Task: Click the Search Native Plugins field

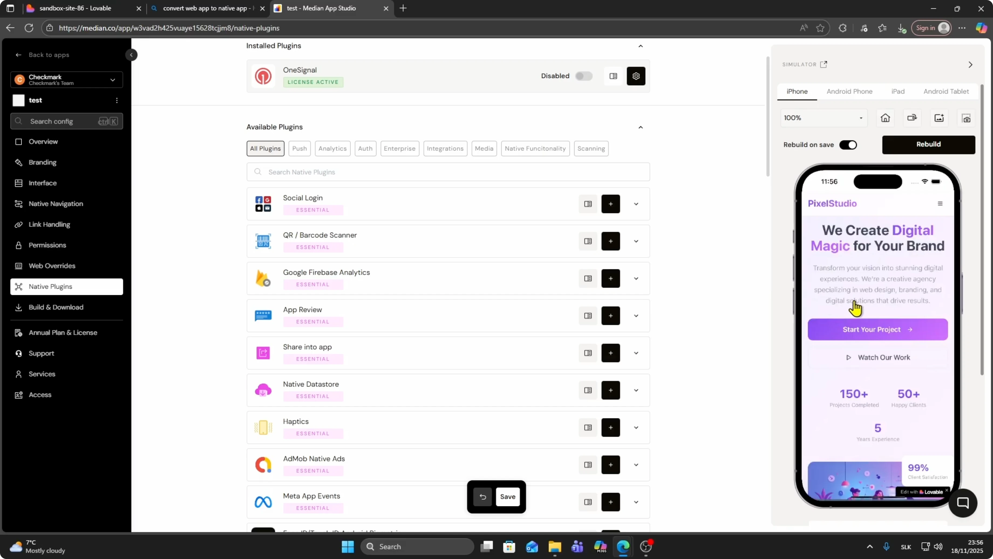Action: 448,172
